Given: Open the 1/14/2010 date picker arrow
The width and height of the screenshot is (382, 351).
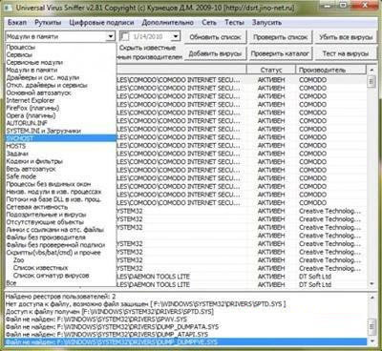Looking at the screenshot, I should [x=176, y=36].
